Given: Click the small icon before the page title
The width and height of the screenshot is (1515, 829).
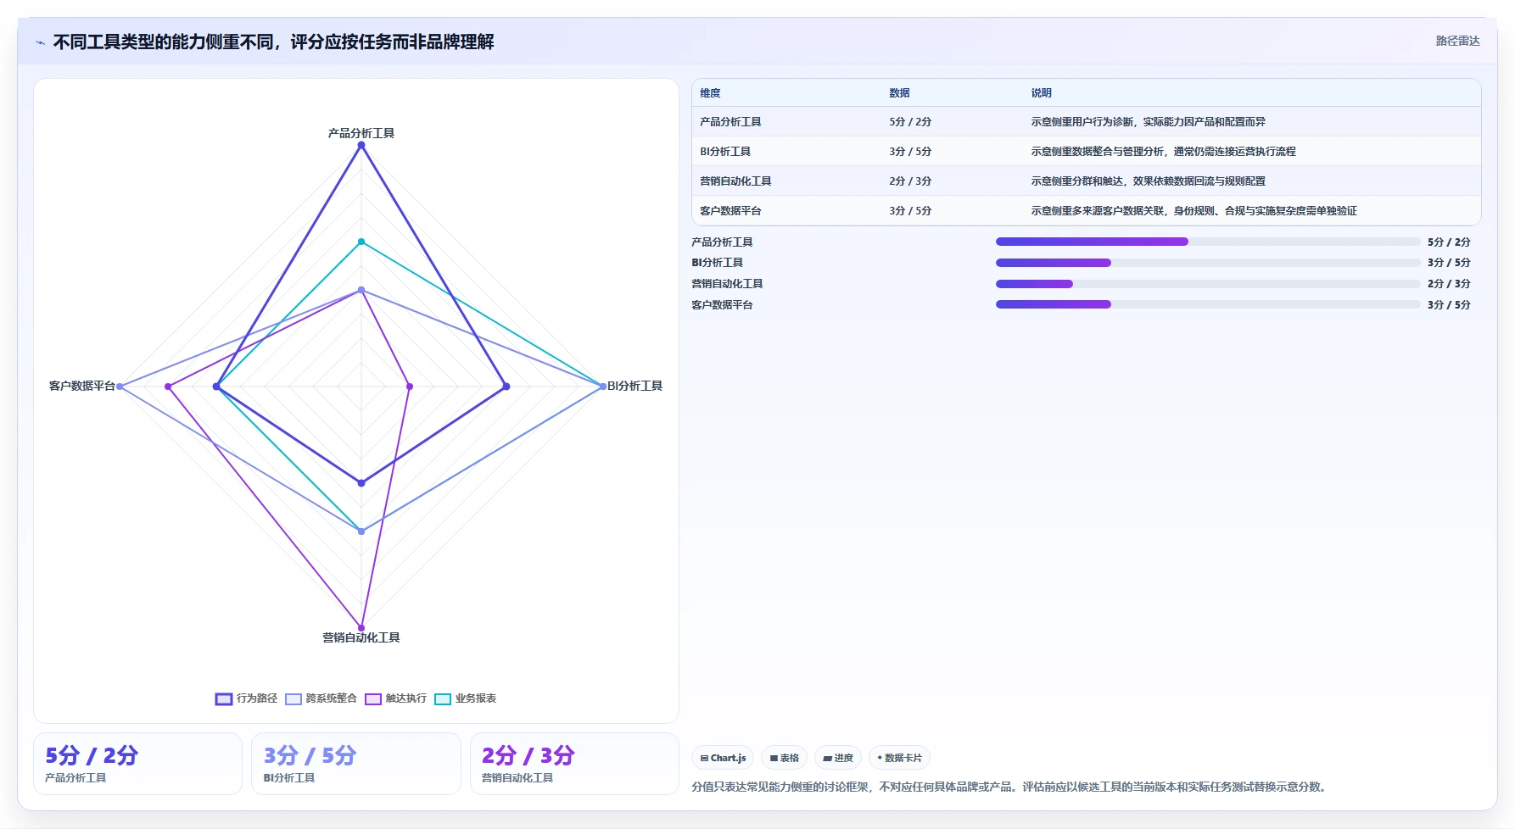Looking at the screenshot, I should pos(40,42).
